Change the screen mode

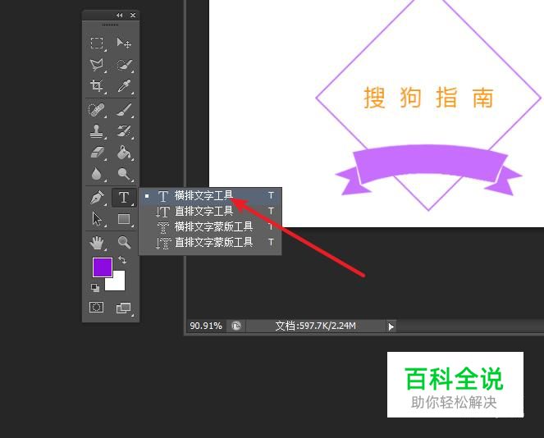coord(124,308)
